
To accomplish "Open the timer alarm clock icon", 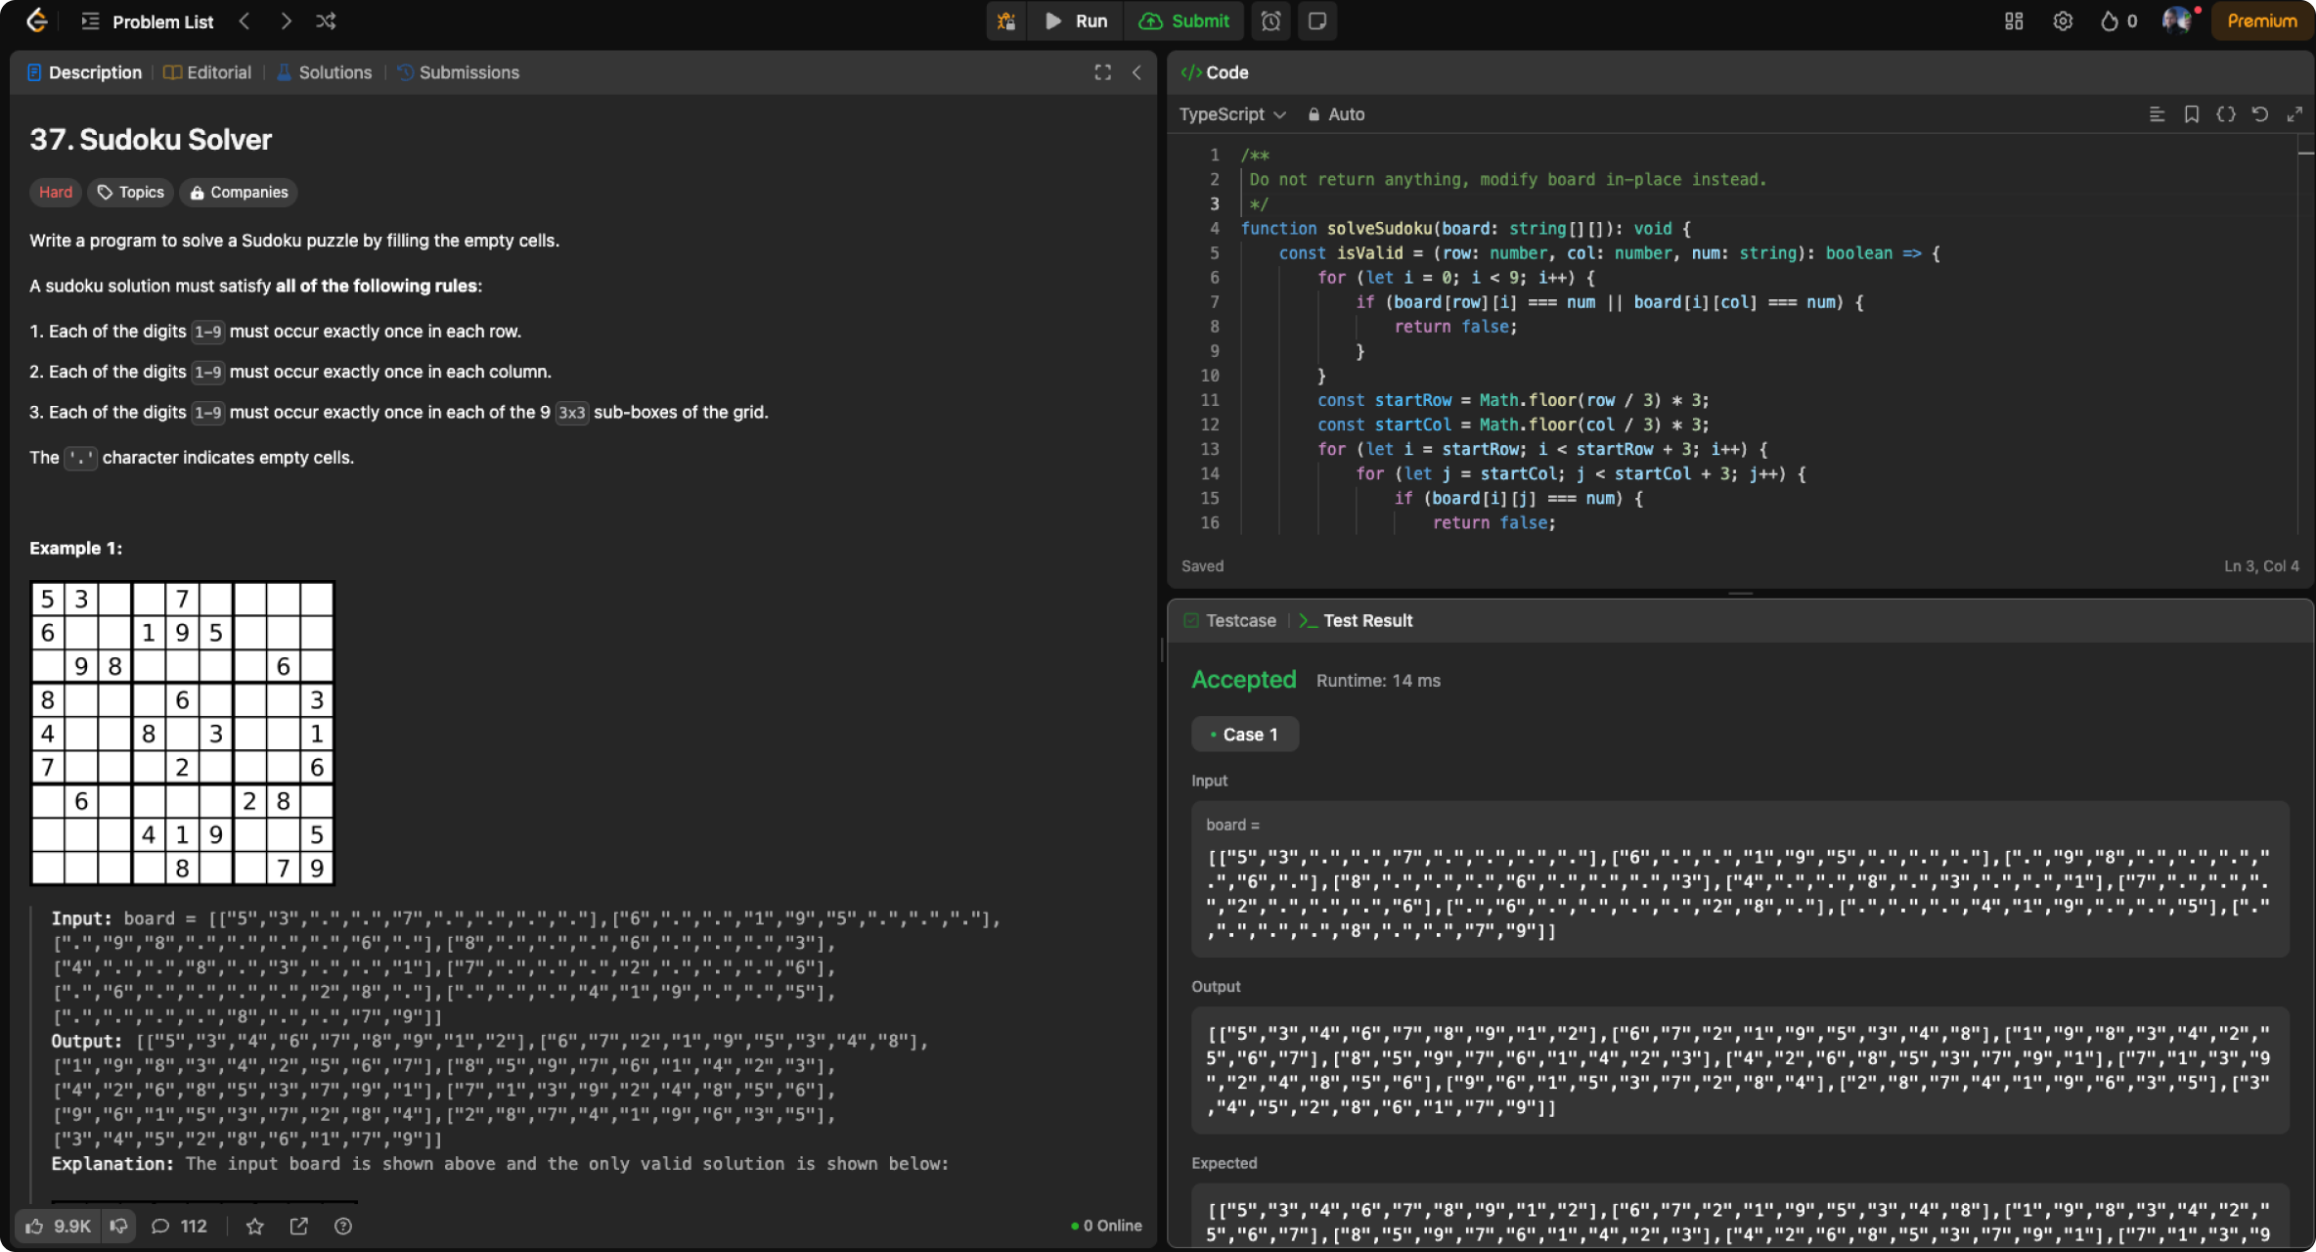I will (1270, 21).
